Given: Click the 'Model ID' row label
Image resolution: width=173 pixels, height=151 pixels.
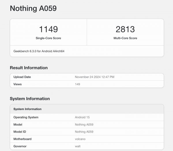Looking at the screenshot, I should (20, 132).
